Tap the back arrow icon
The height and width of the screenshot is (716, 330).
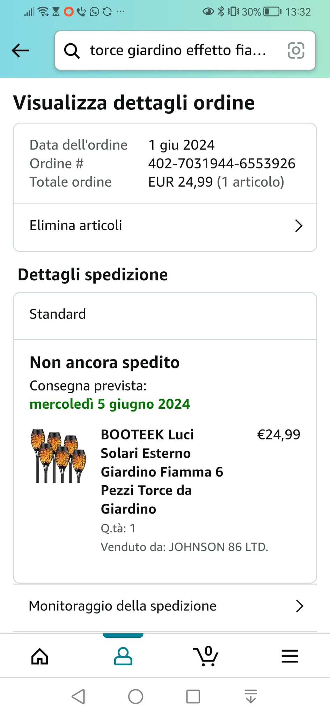20,51
